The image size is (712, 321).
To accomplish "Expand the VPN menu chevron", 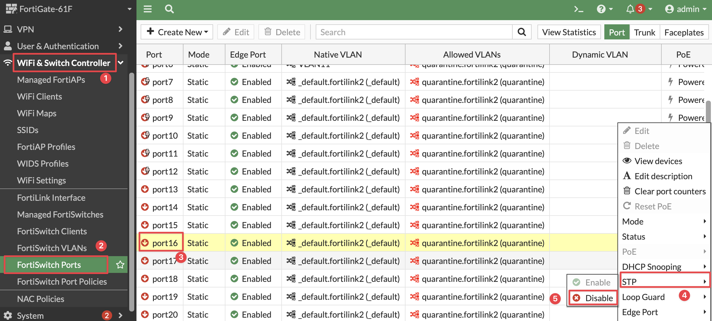I will pos(121,29).
